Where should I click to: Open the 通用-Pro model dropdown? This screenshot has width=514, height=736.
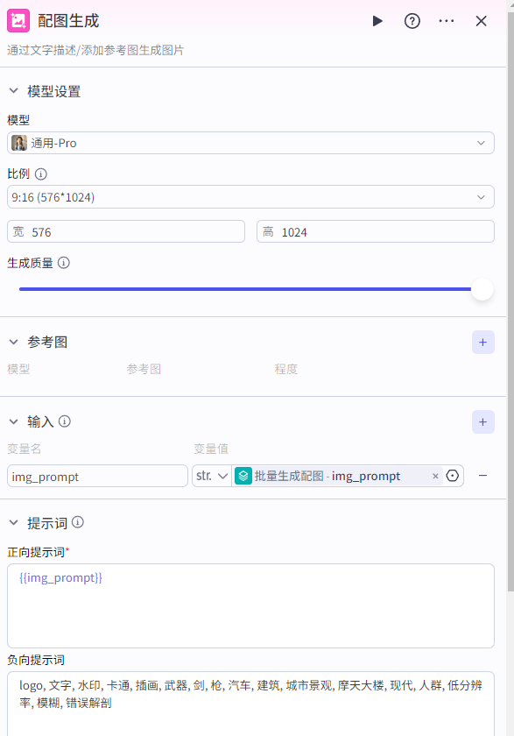(x=251, y=143)
